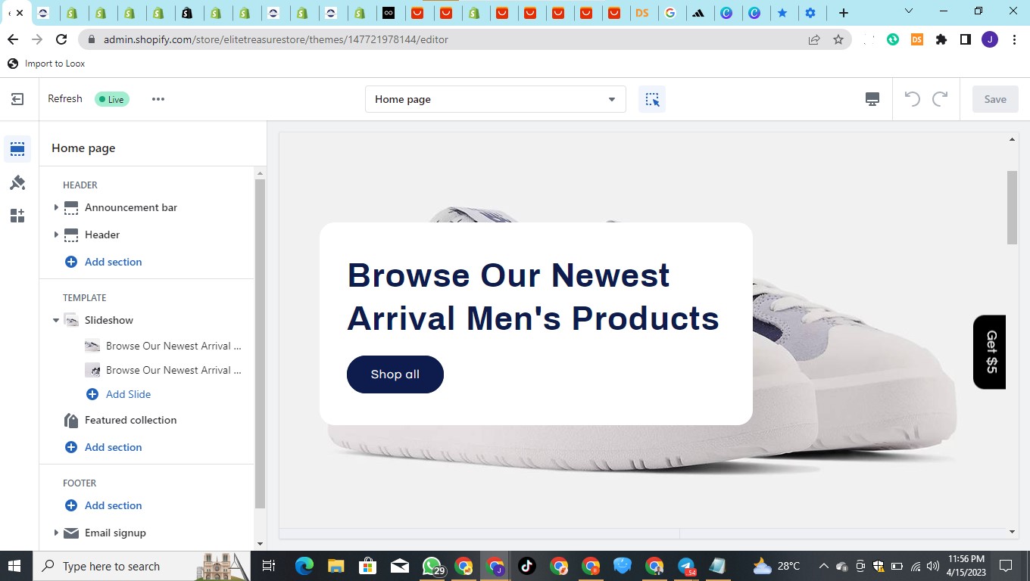Click the Windows search box
Viewport: 1030px width, 581px height.
coord(140,566)
